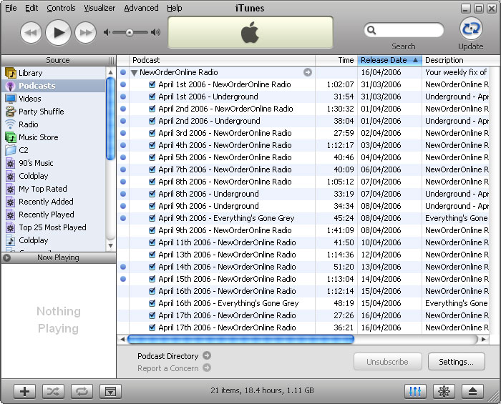Screen dimensions: 501x404
Task: Select Party Shuffle source
Action: pos(54,112)
